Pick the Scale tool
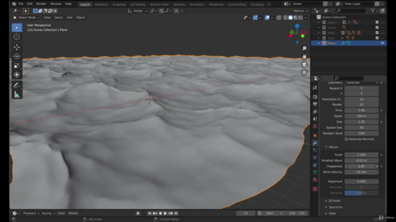Image resolution: width=396 pixels, height=222 pixels. pos(17,65)
